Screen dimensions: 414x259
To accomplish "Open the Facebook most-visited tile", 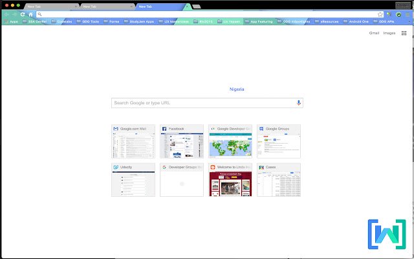I will pos(182,141).
